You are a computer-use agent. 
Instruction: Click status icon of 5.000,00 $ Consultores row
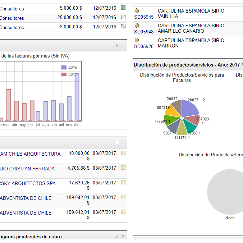pyautogui.click(x=123, y=8)
